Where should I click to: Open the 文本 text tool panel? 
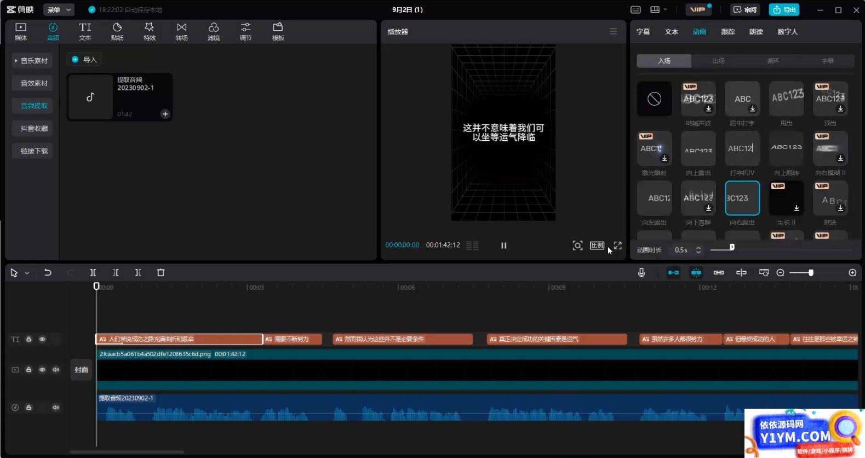(x=85, y=32)
